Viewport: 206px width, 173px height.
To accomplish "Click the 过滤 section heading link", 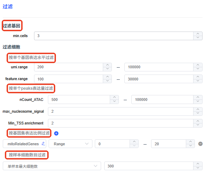I will point(8,7).
